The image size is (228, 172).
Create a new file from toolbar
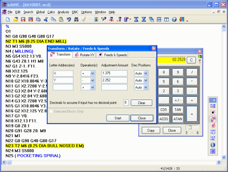coord(8,19)
